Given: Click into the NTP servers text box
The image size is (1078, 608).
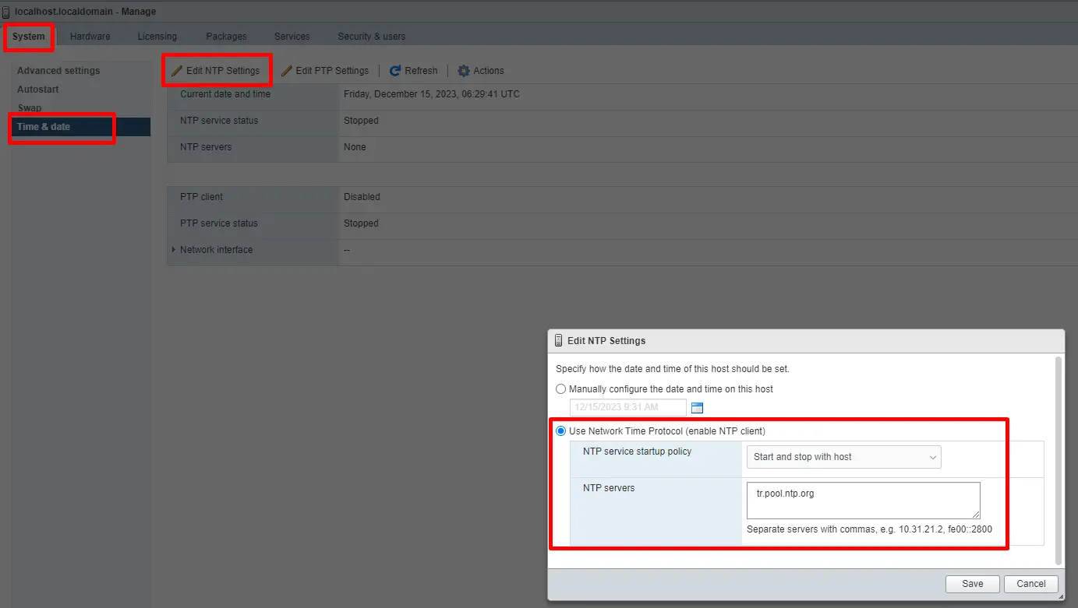Looking at the screenshot, I should pyautogui.click(x=862, y=501).
